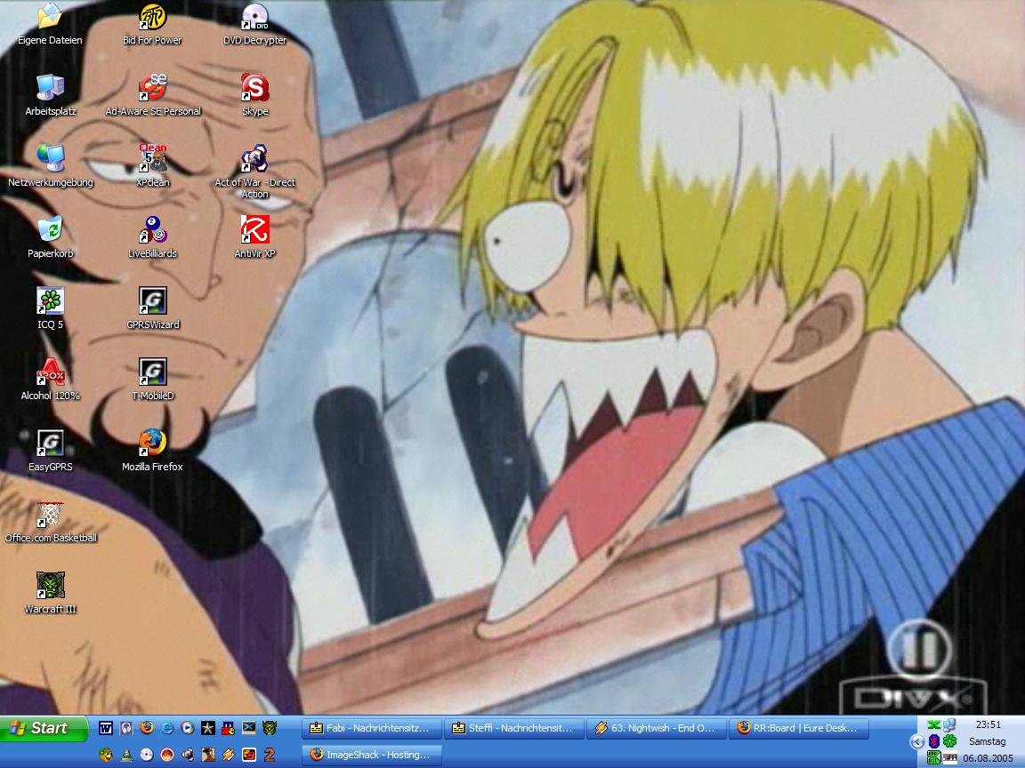Click the Winamp lightning quick launch icon
Viewport: 1025px width, 768px height.
[228, 755]
